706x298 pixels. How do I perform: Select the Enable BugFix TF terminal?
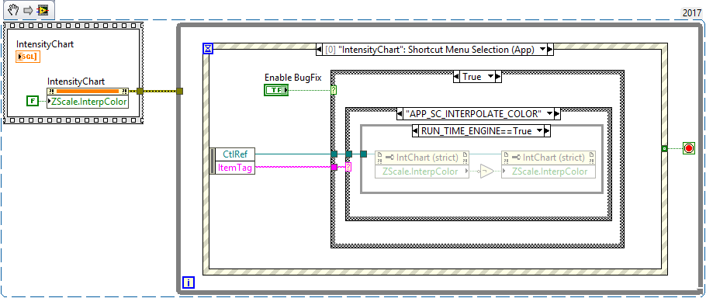276,90
